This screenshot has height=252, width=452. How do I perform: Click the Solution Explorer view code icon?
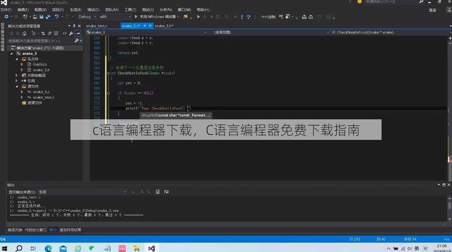click(x=65, y=33)
